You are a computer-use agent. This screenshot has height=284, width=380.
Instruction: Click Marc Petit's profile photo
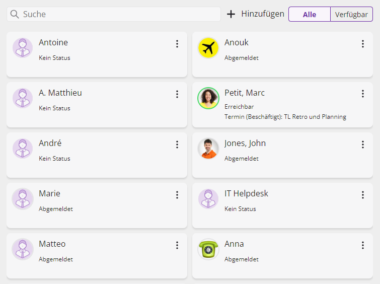208,98
